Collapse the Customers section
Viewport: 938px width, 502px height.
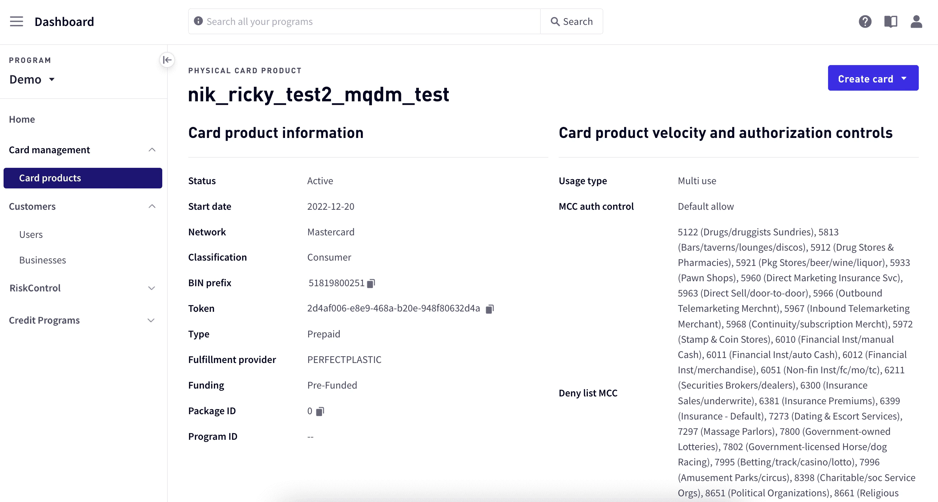[x=152, y=206]
